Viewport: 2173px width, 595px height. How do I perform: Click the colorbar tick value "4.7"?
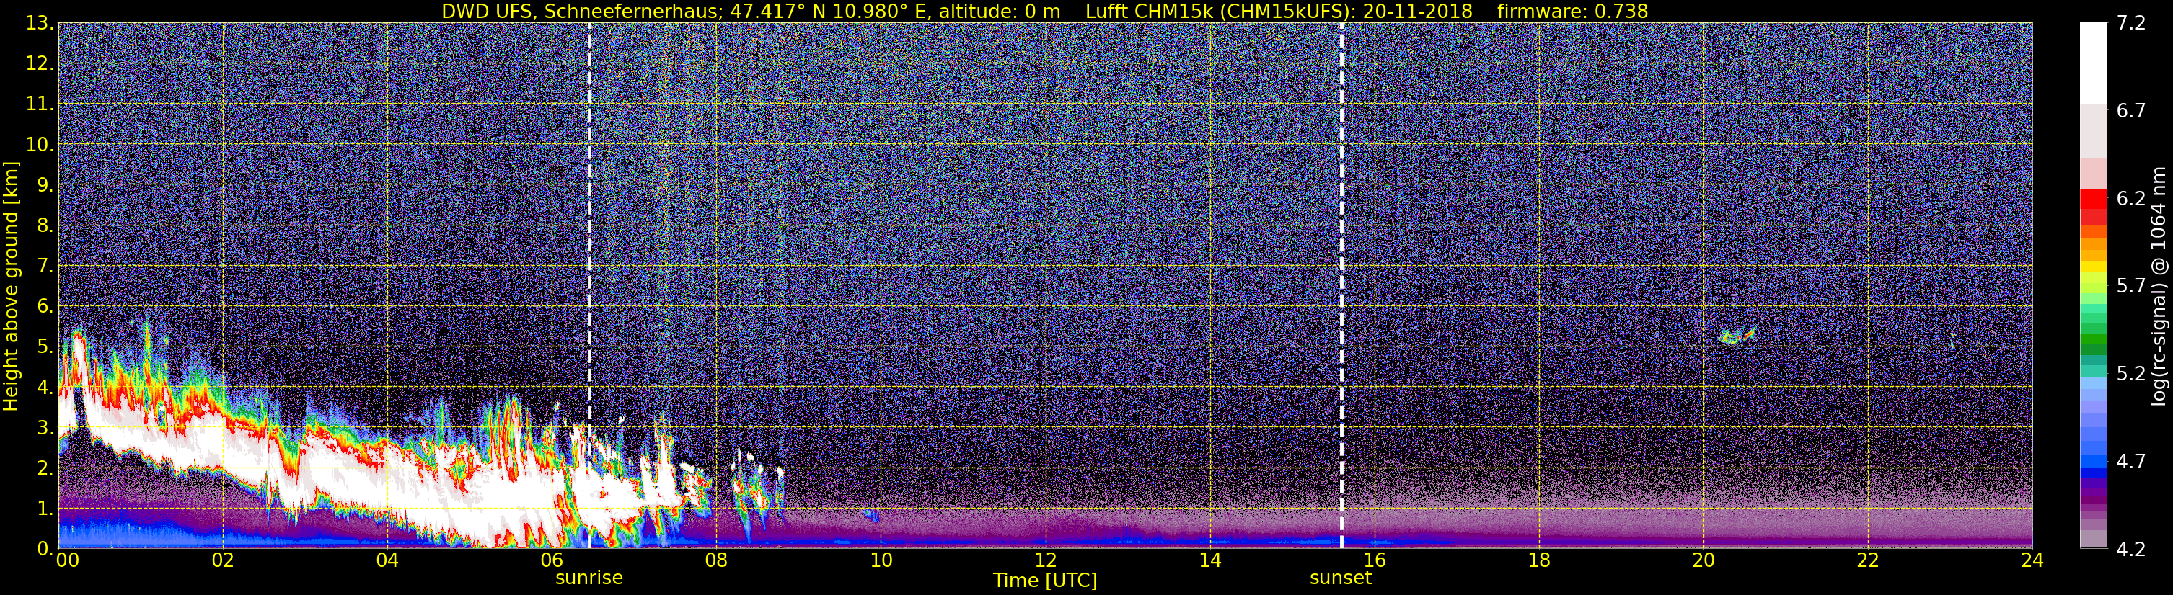pos(2131,461)
